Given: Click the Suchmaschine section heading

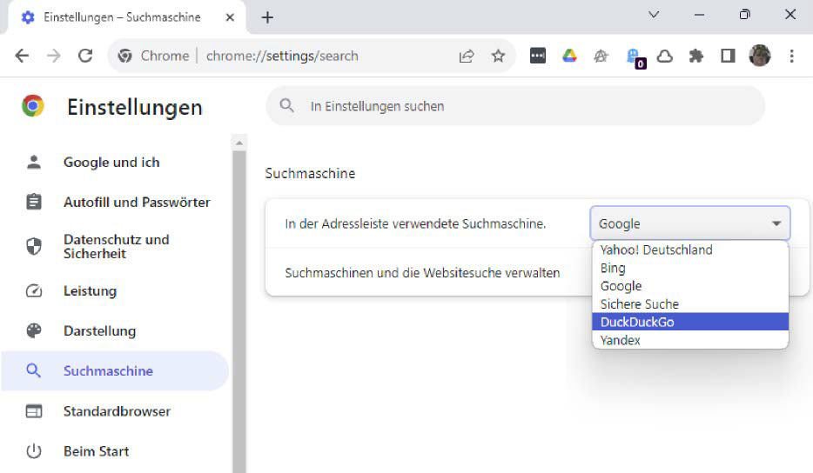Looking at the screenshot, I should [x=310, y=173].
